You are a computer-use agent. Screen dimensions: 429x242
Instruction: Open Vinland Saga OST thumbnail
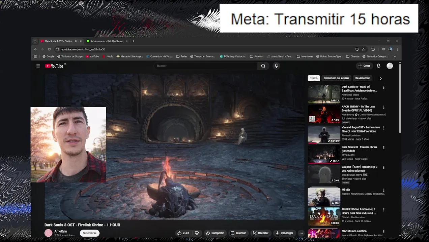coord(324,134)
